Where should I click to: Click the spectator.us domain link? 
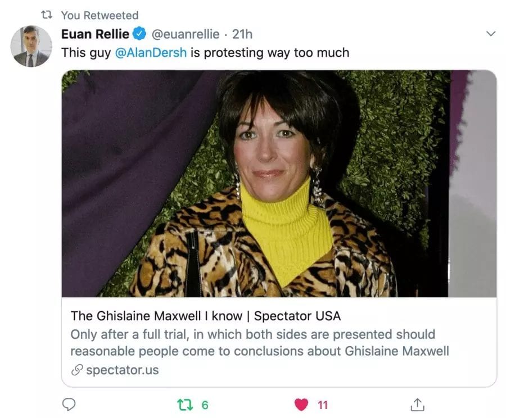coord(123,370)
